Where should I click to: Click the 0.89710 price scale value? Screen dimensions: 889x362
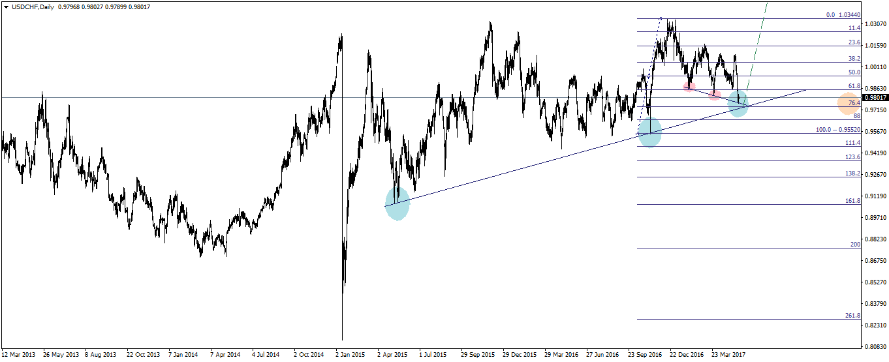(x=875, y=218)
